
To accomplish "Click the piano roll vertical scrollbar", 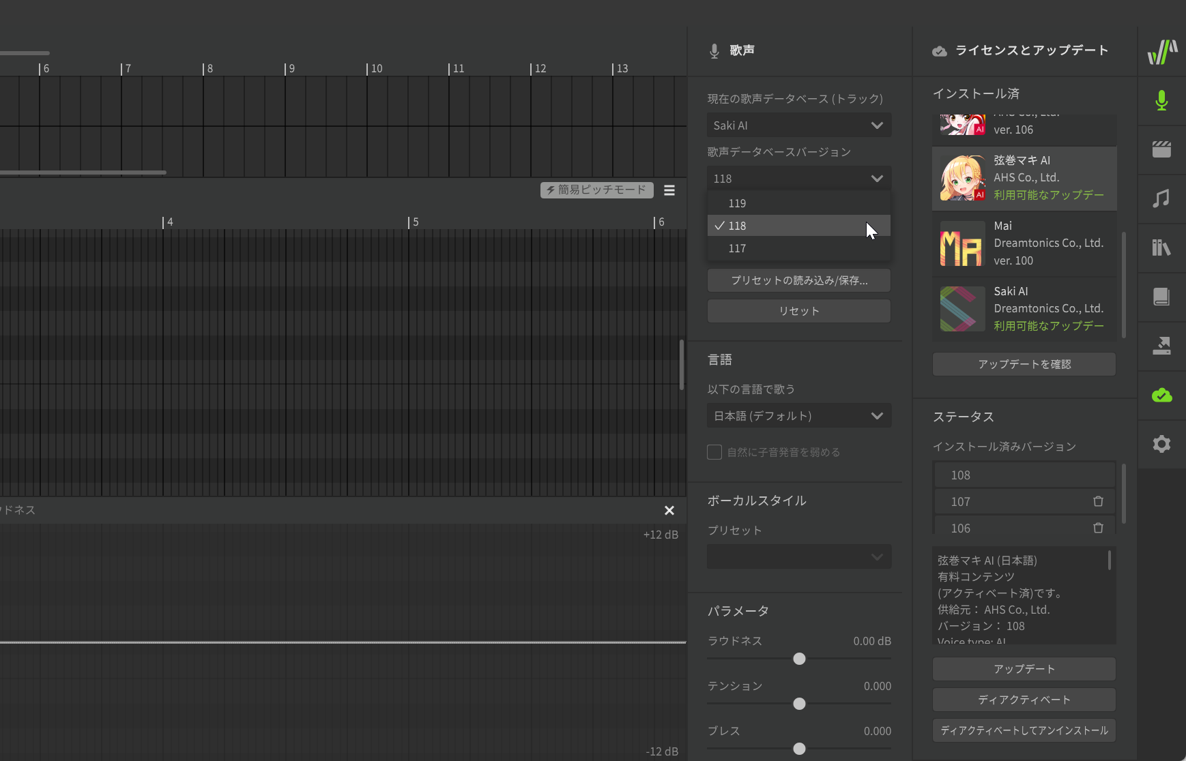I will [681, 365].
